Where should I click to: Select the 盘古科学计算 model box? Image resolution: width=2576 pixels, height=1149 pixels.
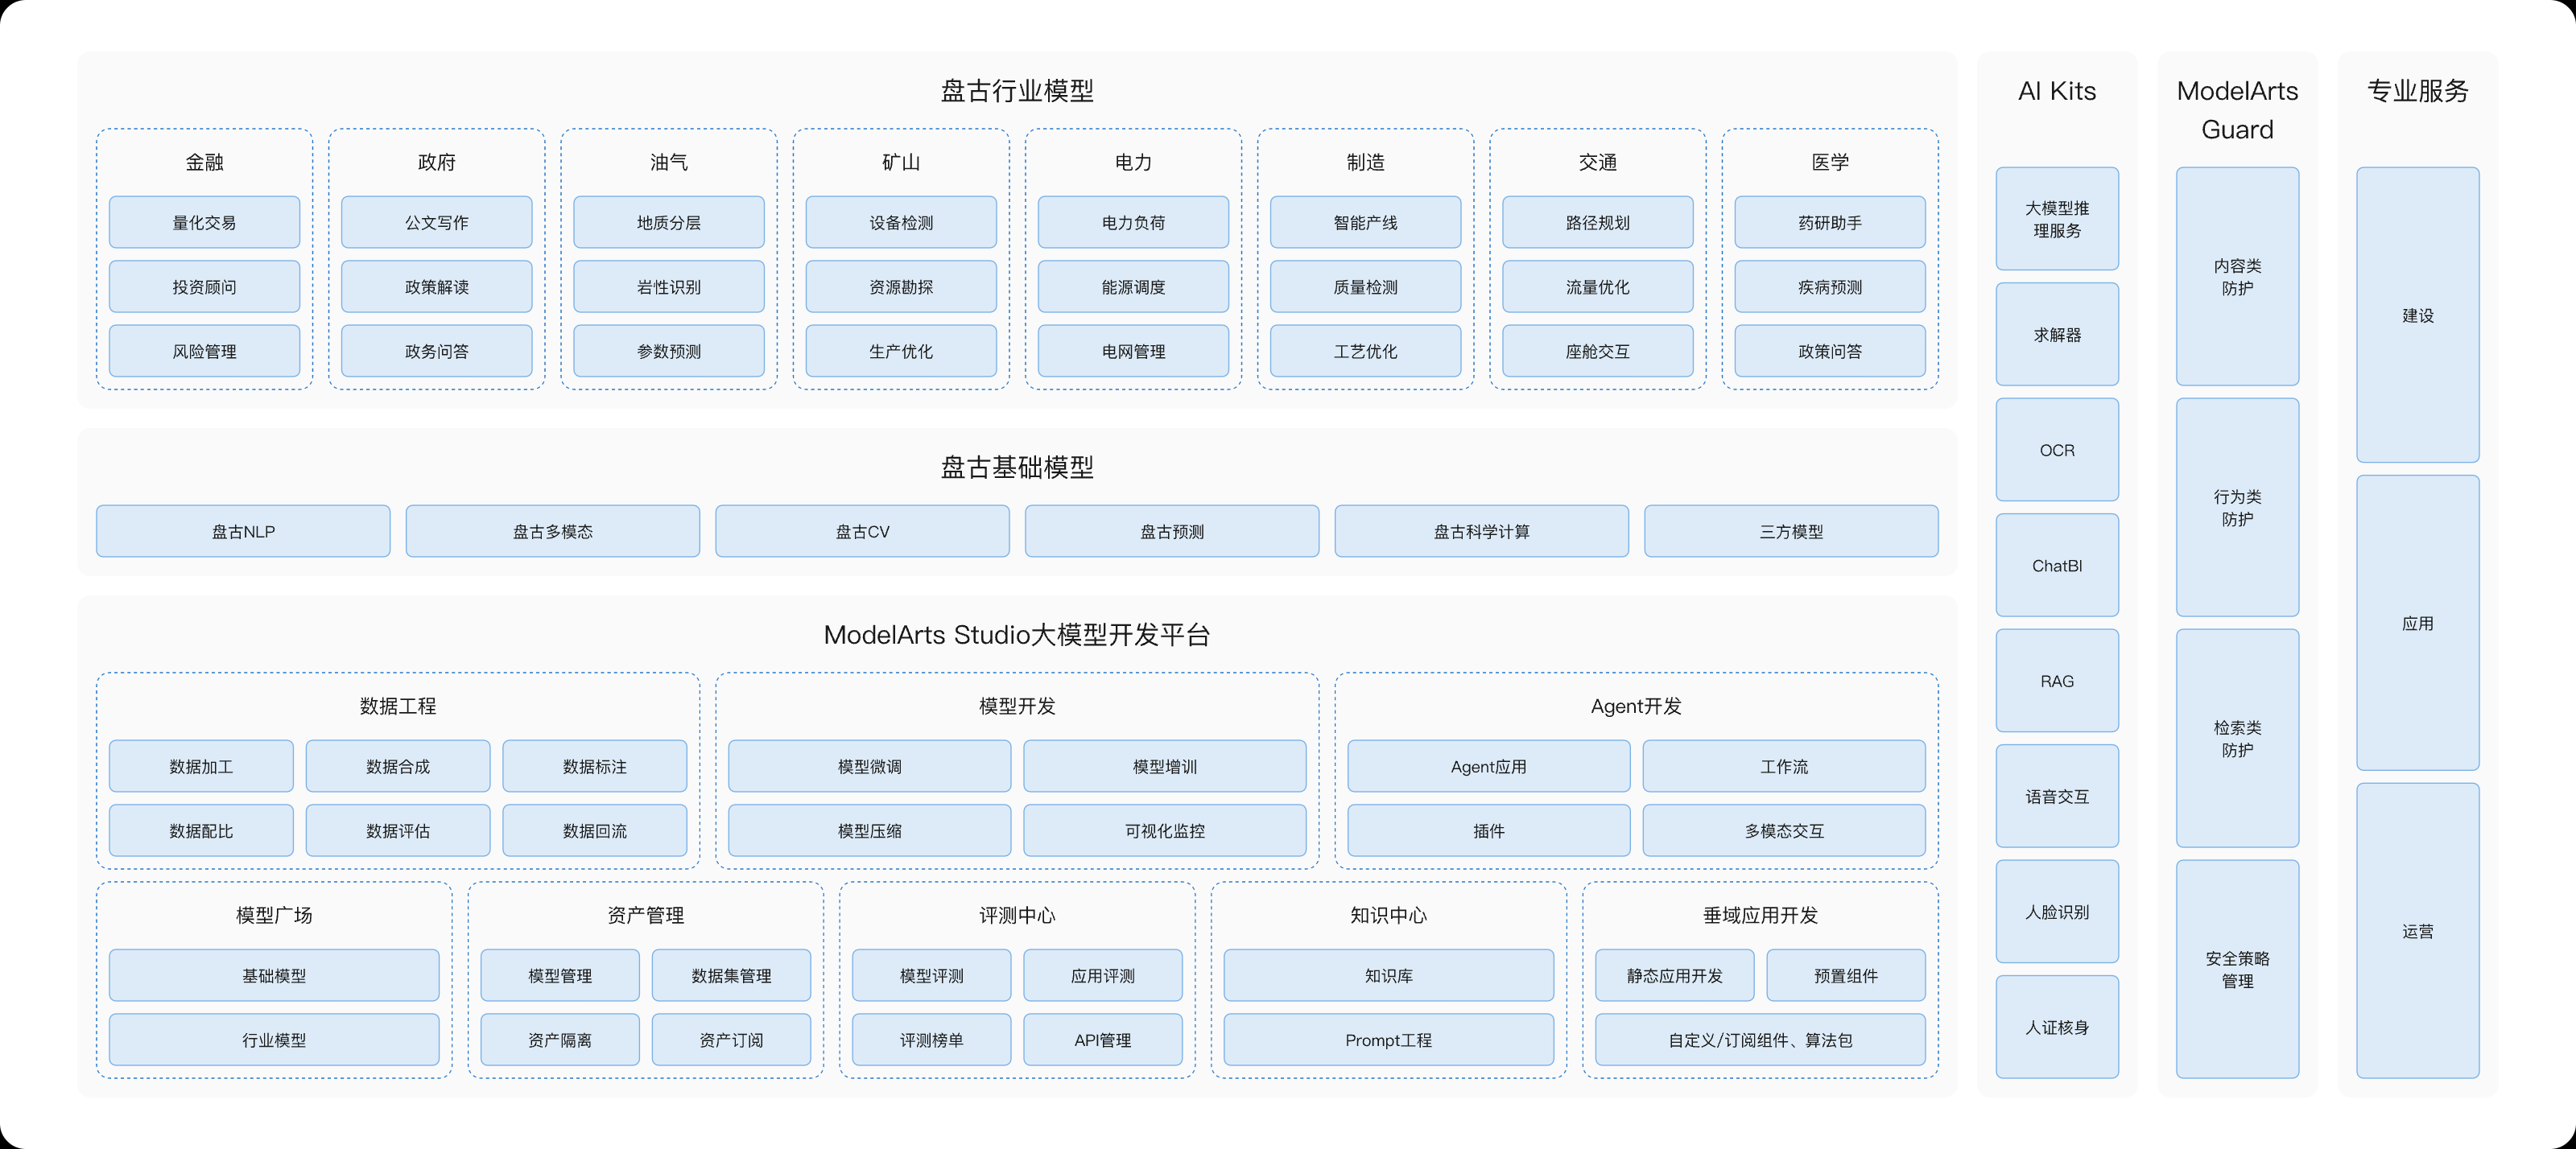[1481, 530]
